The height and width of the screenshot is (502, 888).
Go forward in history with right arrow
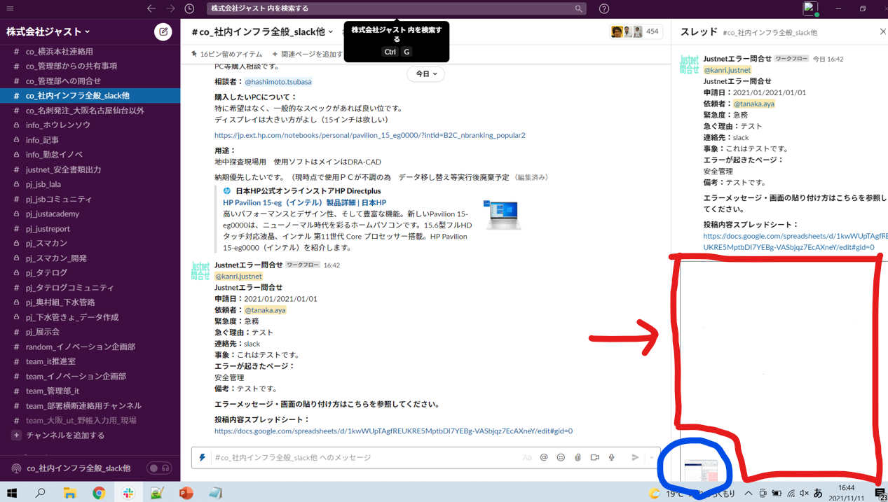pos(170,8)
